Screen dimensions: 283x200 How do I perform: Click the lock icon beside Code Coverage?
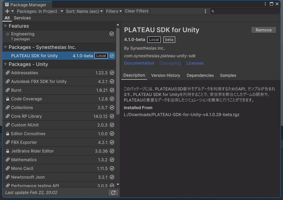tap(8, 99)
